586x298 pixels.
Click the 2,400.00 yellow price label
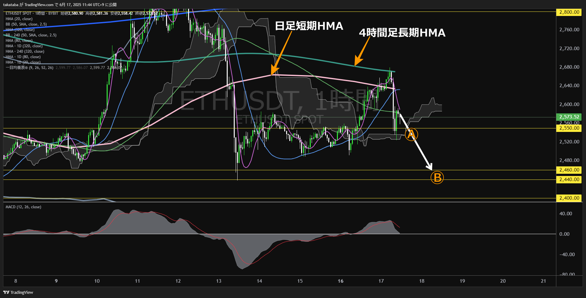569,198
